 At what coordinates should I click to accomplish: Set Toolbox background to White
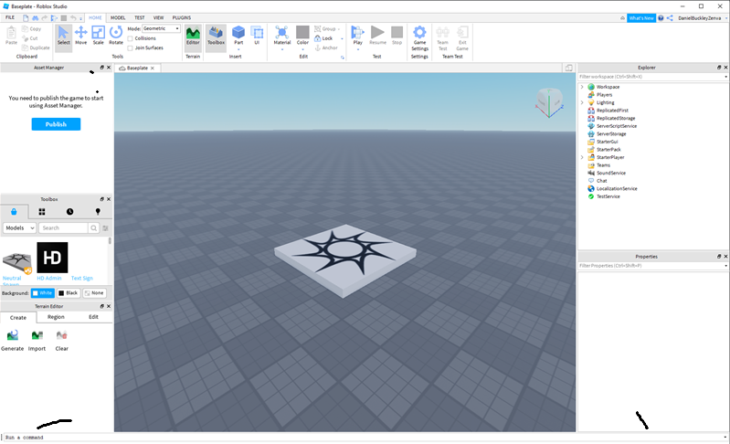(42, 293)
